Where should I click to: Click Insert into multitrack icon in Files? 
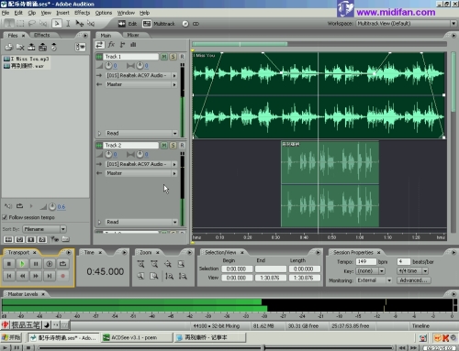pyautogui.click(x=43, y=47)
